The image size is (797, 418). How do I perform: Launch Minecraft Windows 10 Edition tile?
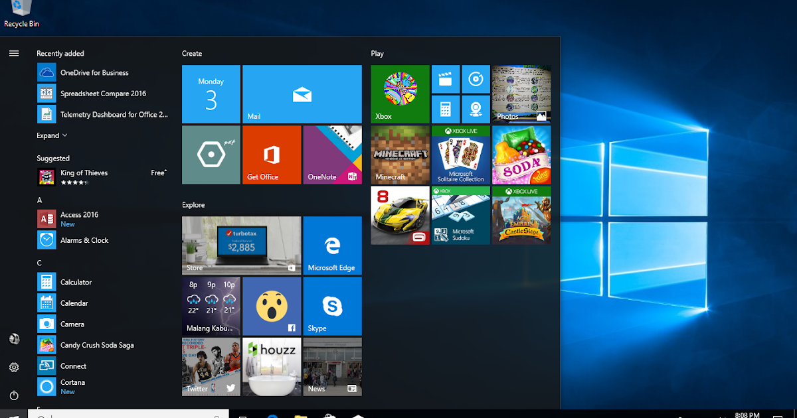399,155
